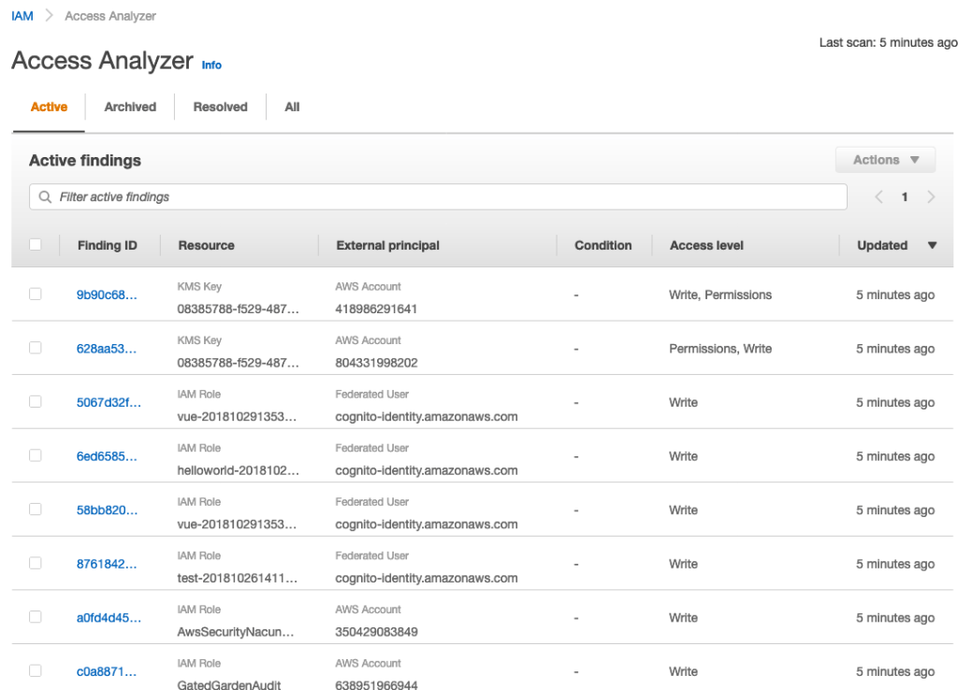Image resolution: width=958 pixels, height=690 pixels.
Task: Check the box for finding 5067d32f
Action: [x=36, y=402]
